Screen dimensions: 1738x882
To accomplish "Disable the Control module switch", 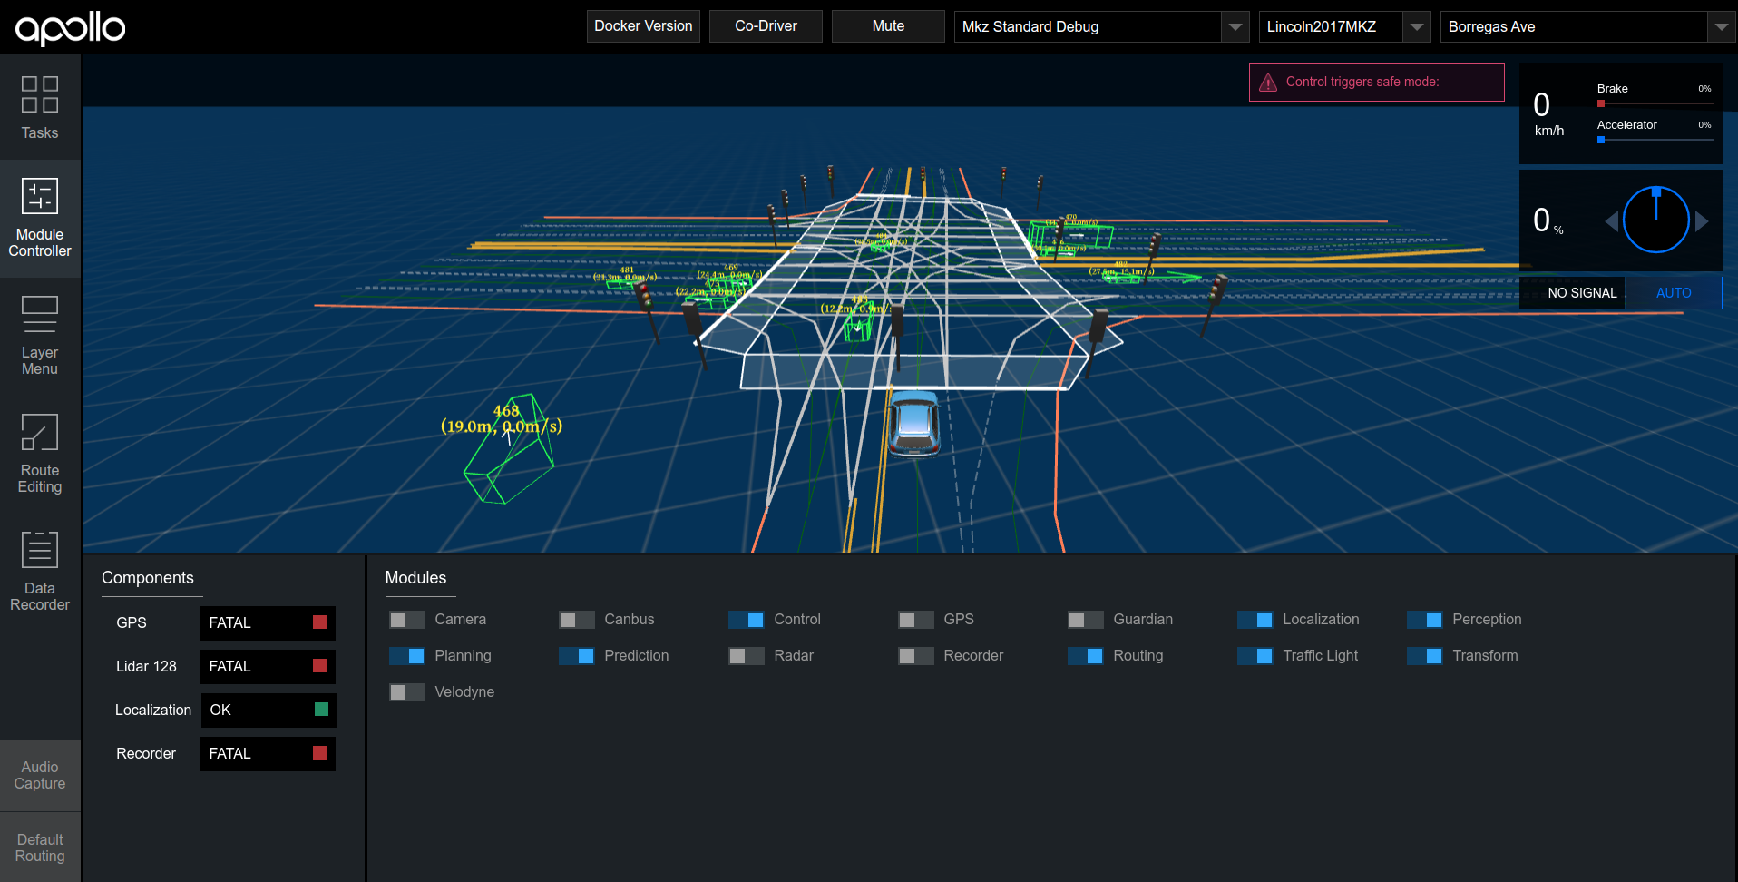I will point(747,620).
